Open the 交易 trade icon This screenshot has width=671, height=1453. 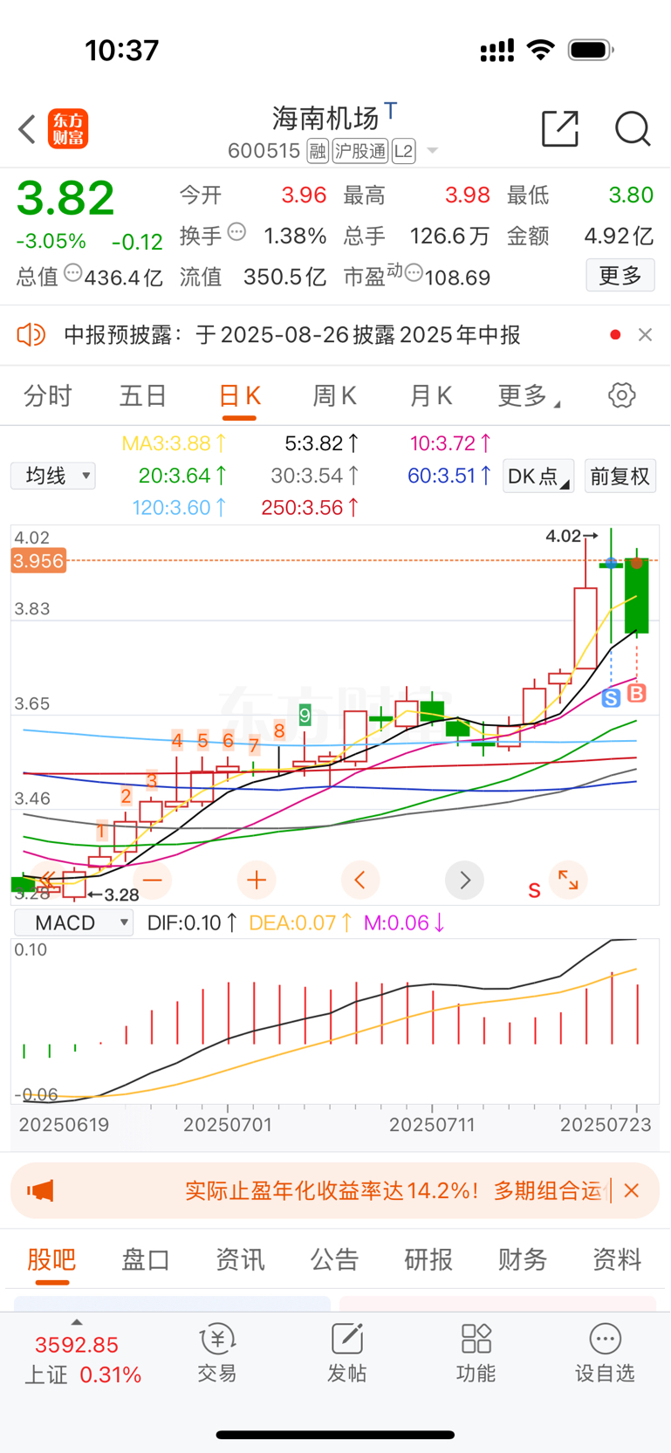217,1353
